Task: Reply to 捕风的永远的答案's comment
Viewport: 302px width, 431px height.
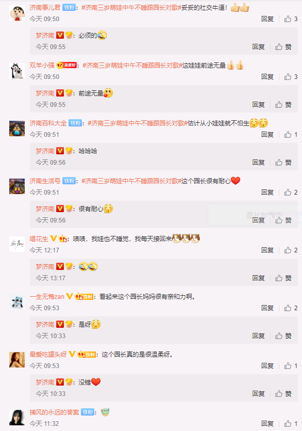Action: (x=267, y=424)
